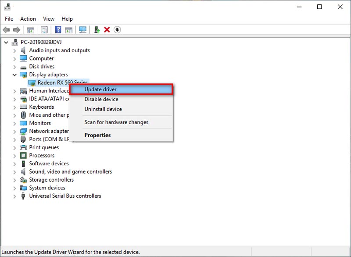
Task: Click the Forward arrow toolbar icon
Action: pyautogui.click(x=17, y=30)
